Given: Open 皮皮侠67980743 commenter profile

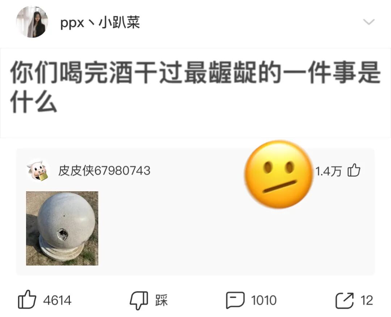Looking at the screenshot, I should (104, 171).
